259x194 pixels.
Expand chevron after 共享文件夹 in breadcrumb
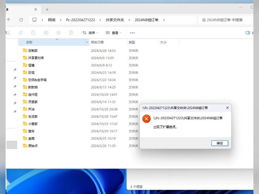[129, 20]
